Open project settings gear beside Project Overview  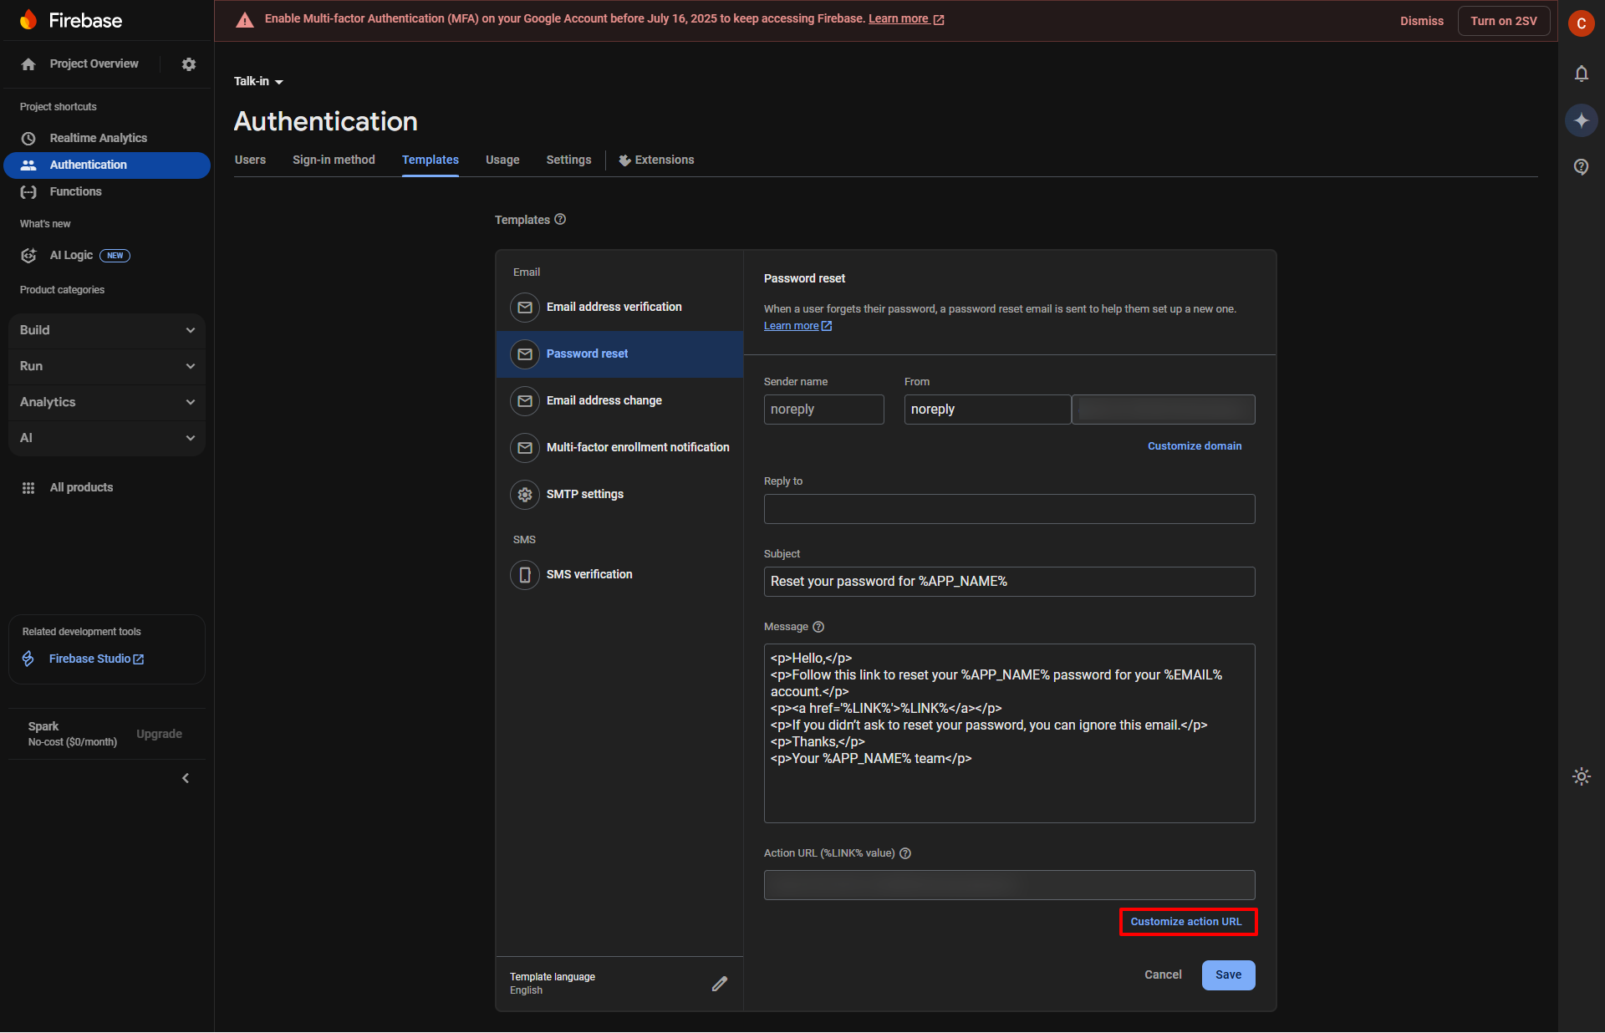(188, 64)
